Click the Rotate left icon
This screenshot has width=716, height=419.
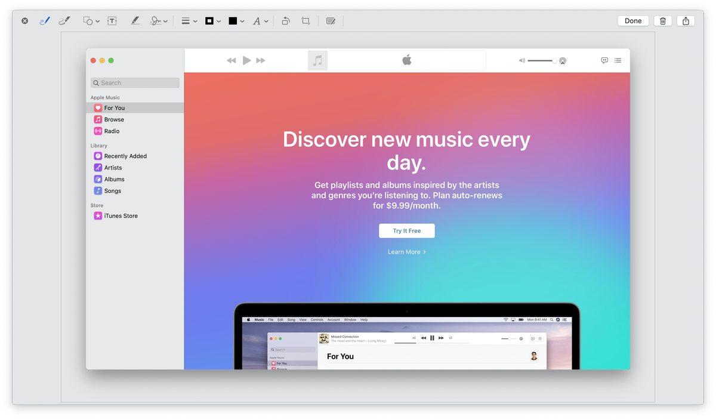pyautogui.click(x=285, y=20)
